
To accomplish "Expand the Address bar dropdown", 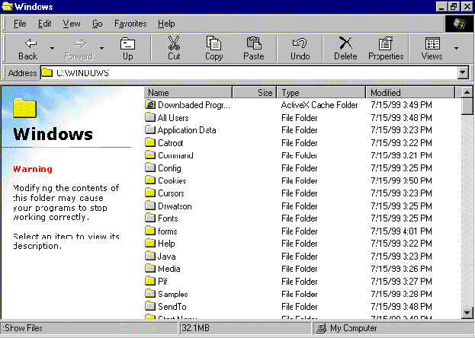I will pyautogui.click(x=462, y=73).
